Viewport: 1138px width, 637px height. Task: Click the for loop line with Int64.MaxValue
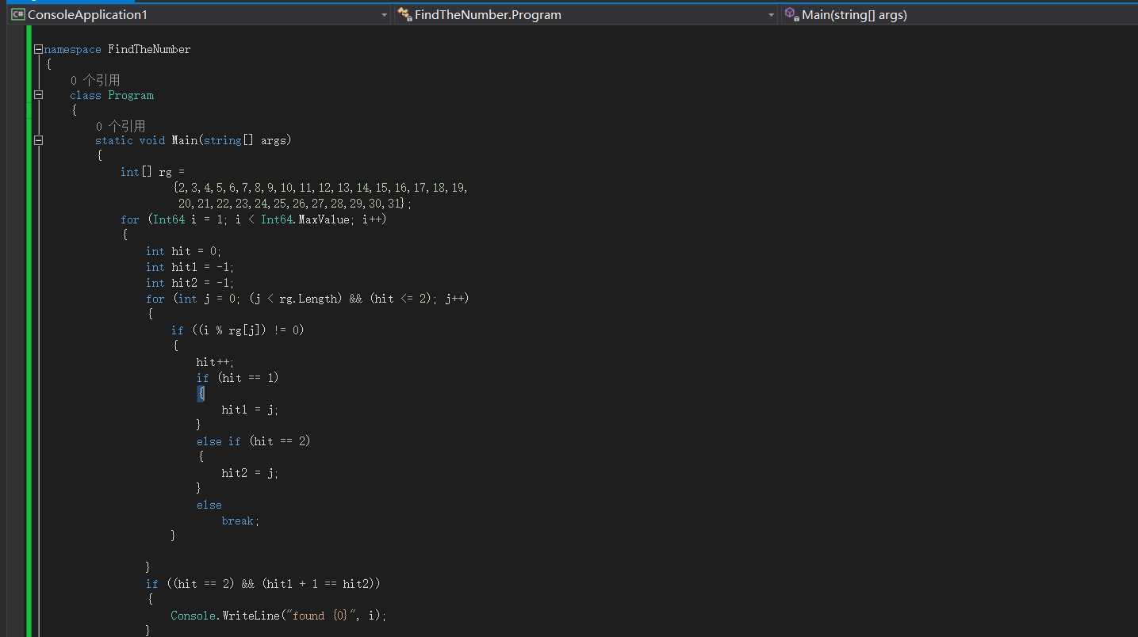(254, 219)
